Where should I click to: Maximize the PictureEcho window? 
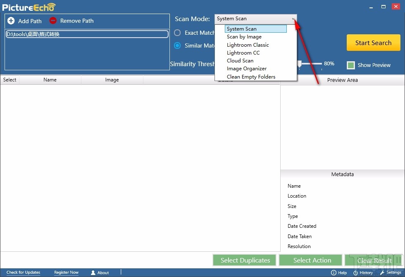384,7
